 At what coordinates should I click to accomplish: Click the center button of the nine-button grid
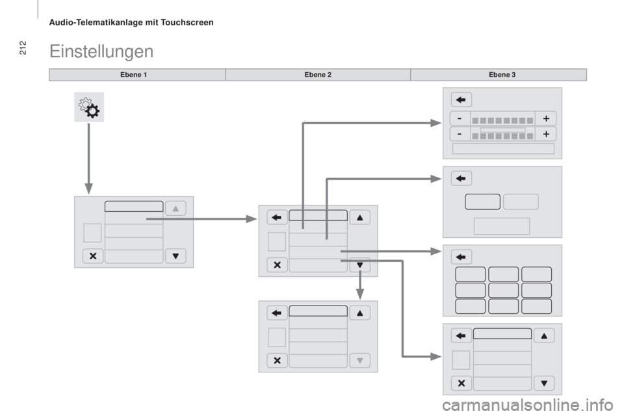coord(503,291)
